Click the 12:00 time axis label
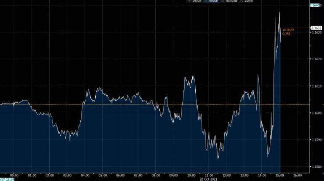The height and width of the screenshot is (181, 324). [x=226, y=176]
